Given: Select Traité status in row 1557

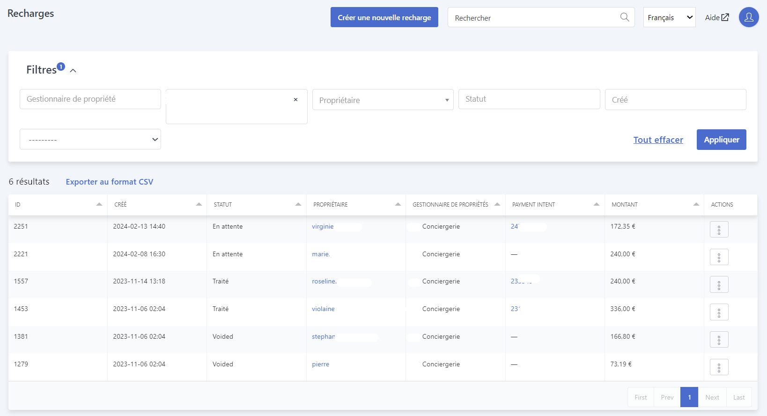Looking at the screenshot, I should click(x=221, y=282).
